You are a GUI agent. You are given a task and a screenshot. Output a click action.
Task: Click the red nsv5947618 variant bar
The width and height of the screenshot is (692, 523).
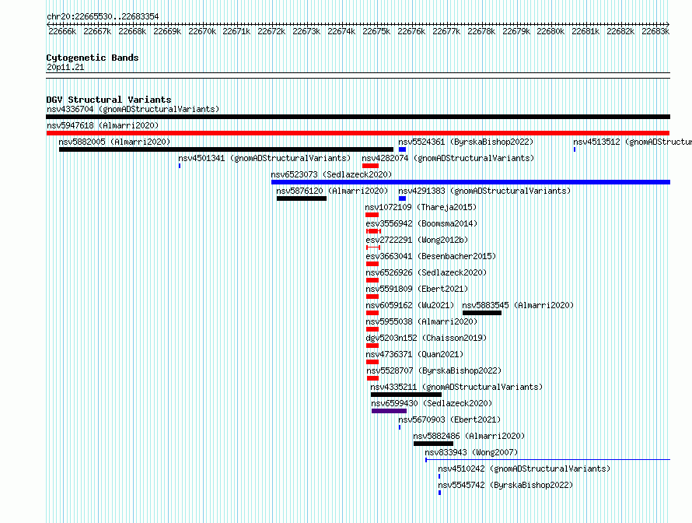pos(358,133)
